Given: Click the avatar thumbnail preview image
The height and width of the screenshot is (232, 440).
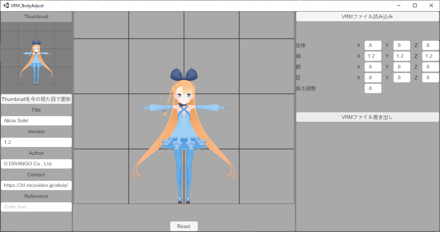Looking at the screenshot, I should pos(36,58).
